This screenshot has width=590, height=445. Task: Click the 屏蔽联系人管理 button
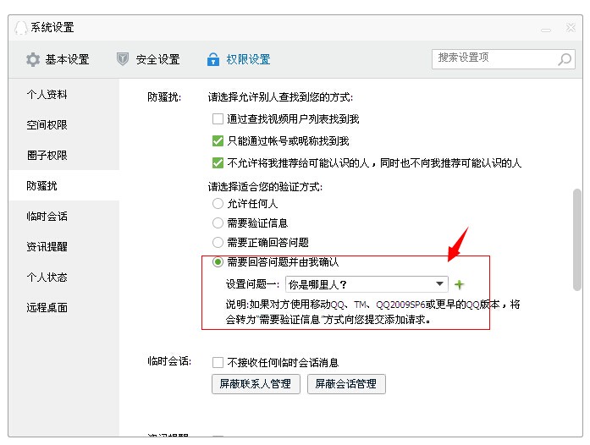point(256,384)
